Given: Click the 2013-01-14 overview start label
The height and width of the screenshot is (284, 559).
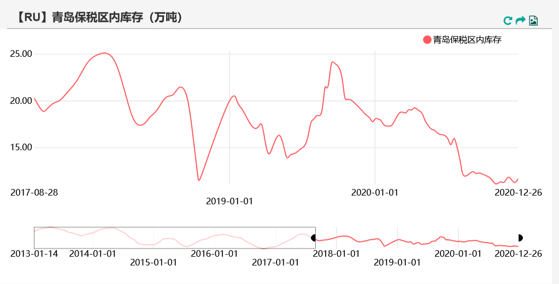Looking at the screenshot, I should pos(34,254).
